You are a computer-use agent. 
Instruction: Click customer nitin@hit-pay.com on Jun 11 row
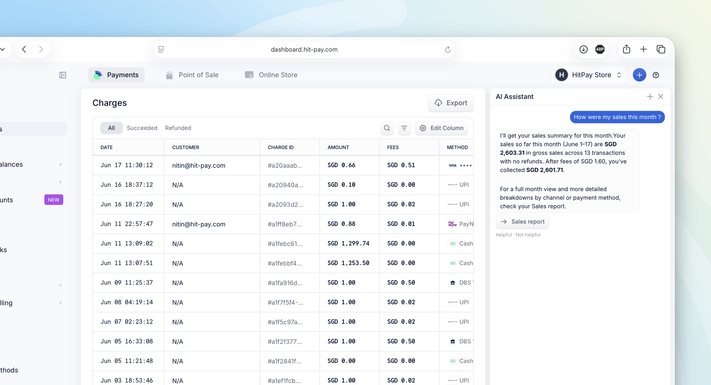point(199,224)
